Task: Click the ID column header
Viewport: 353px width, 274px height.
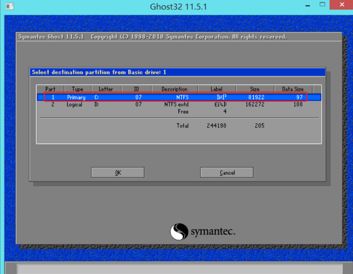Action: [x=137, y=89]
